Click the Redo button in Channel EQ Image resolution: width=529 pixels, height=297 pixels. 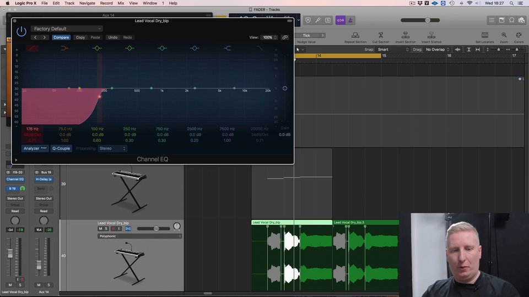coord(127,37)
